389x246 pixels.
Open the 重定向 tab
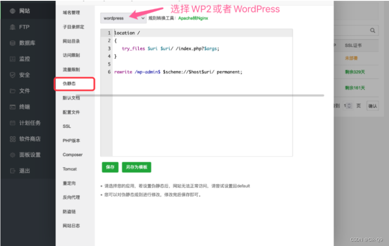pos(69,183)
